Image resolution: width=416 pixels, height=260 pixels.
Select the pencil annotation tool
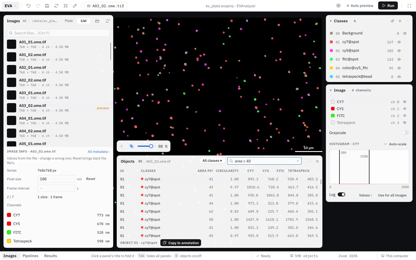pyautogui.click(x=75, y=6)
